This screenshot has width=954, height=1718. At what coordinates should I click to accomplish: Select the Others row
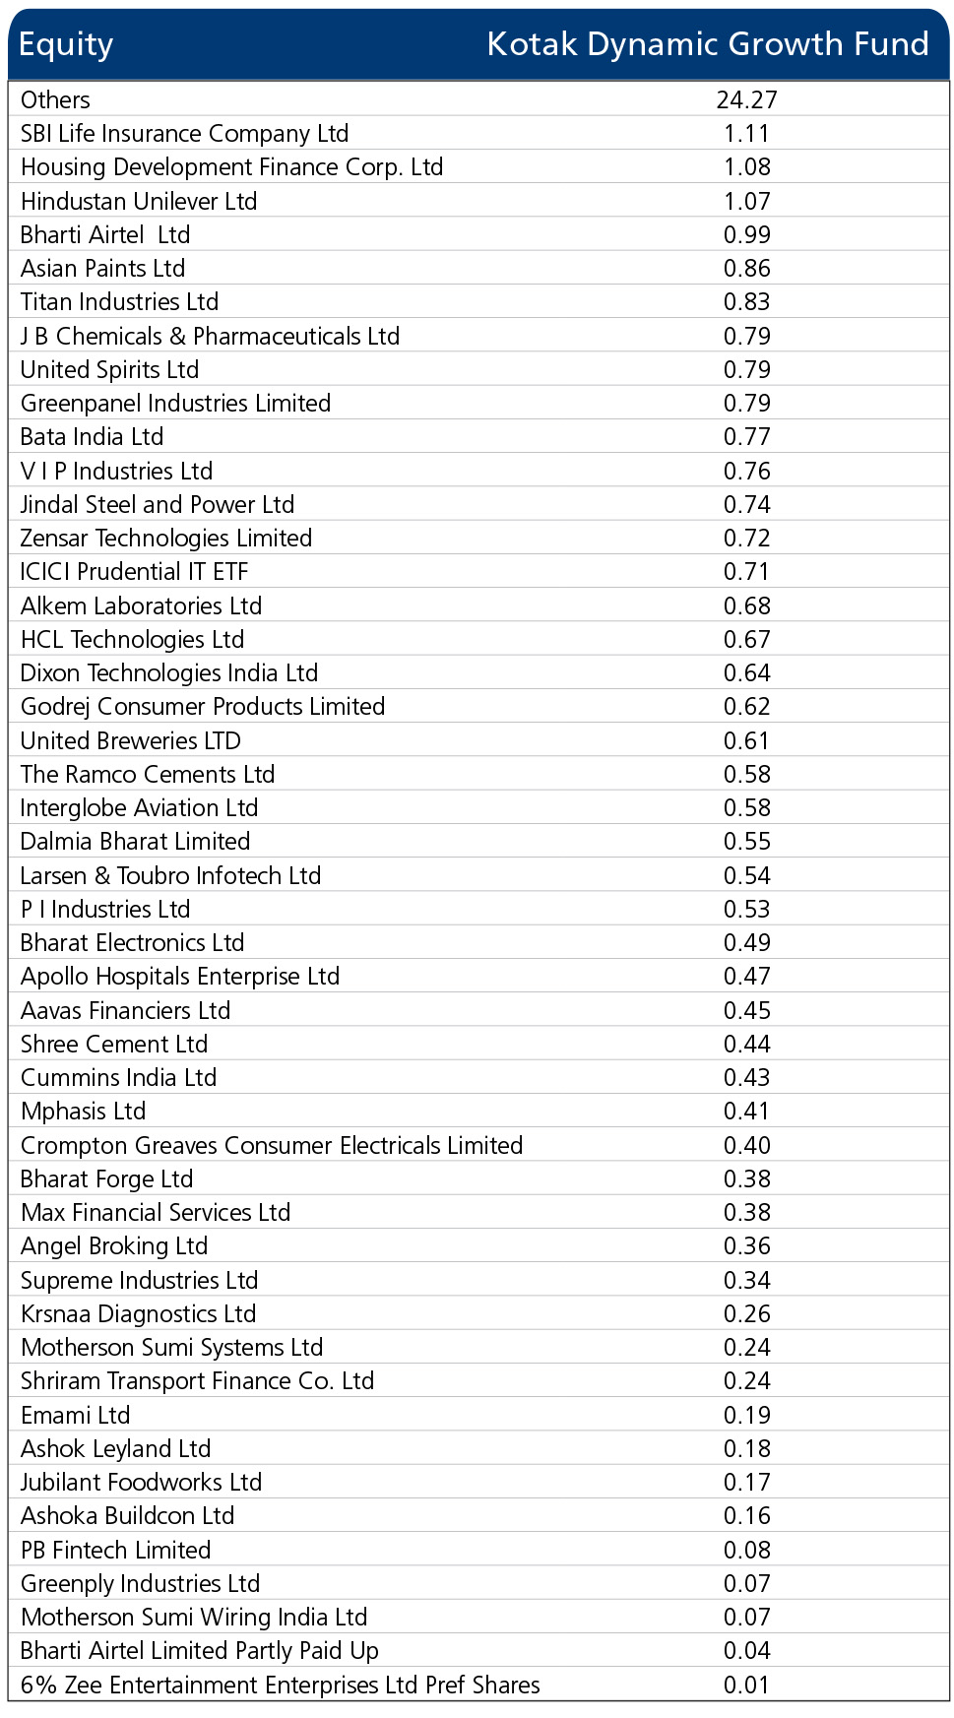click(x=478, y=99)
